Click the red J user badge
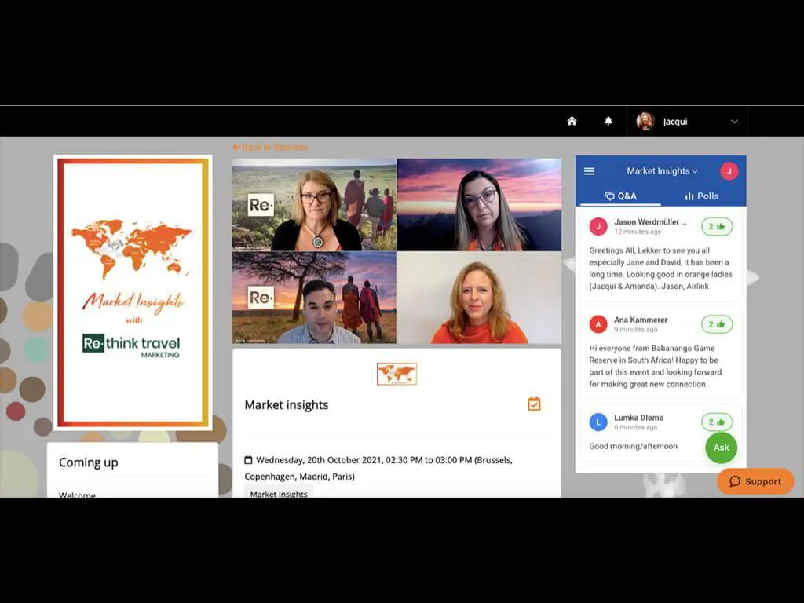Viewport: 804px width, 603px height. 729,171
